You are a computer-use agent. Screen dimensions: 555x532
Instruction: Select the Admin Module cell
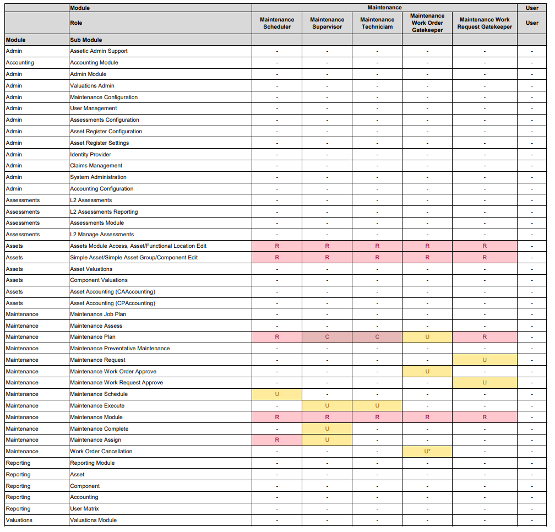(160, 74)
